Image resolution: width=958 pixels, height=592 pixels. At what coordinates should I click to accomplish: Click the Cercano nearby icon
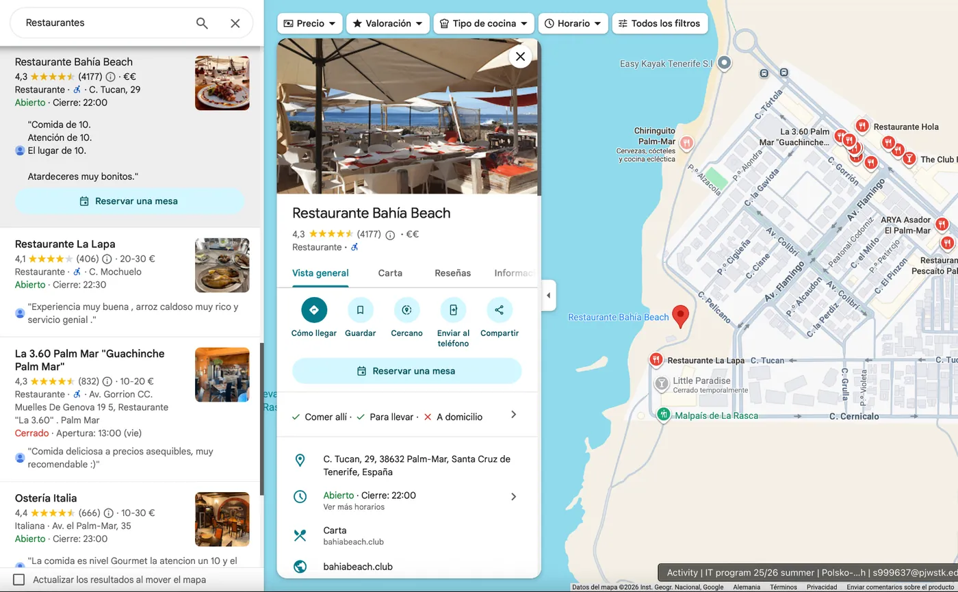(x=407, y=310)
